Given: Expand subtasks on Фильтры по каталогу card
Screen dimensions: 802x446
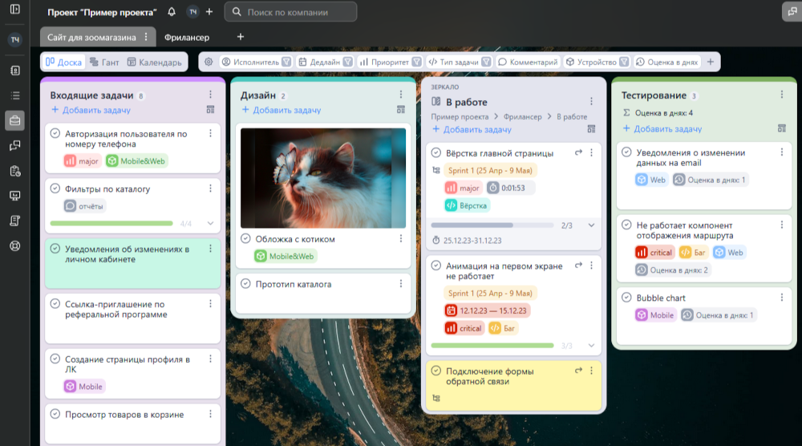Looking at the screenshot, I should [x=210, y=224].
